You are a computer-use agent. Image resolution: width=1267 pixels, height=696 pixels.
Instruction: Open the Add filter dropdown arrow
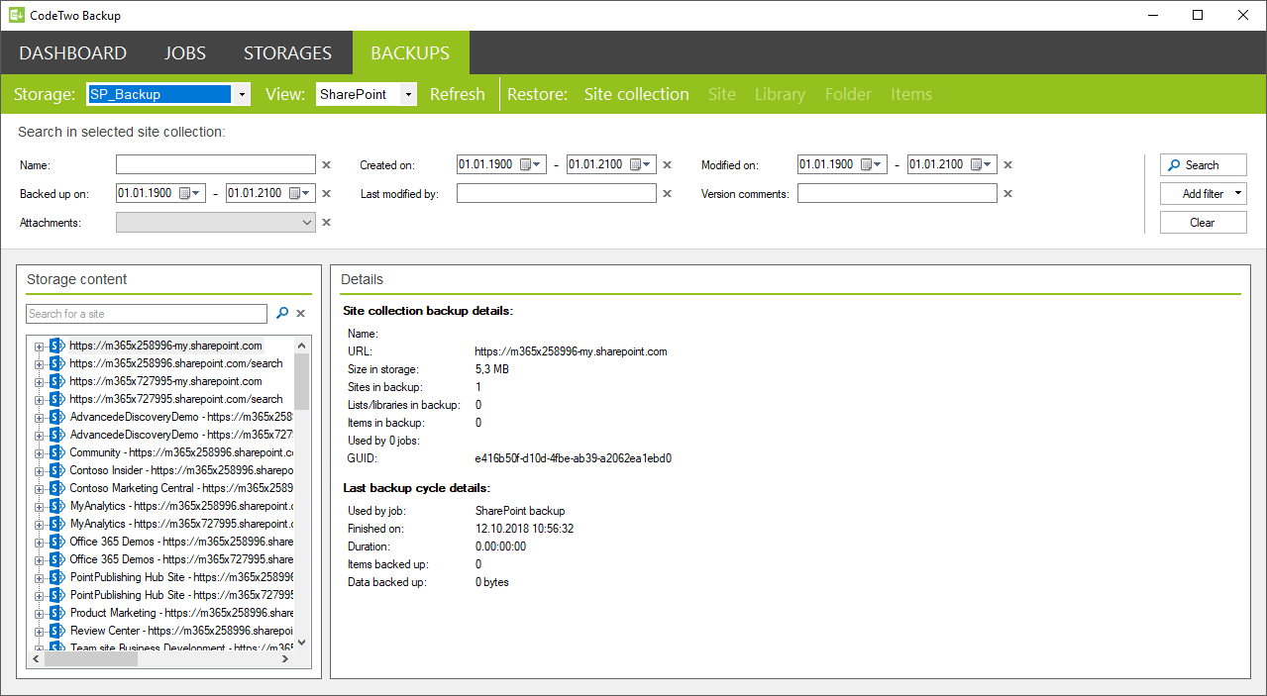pos(1237,194)
